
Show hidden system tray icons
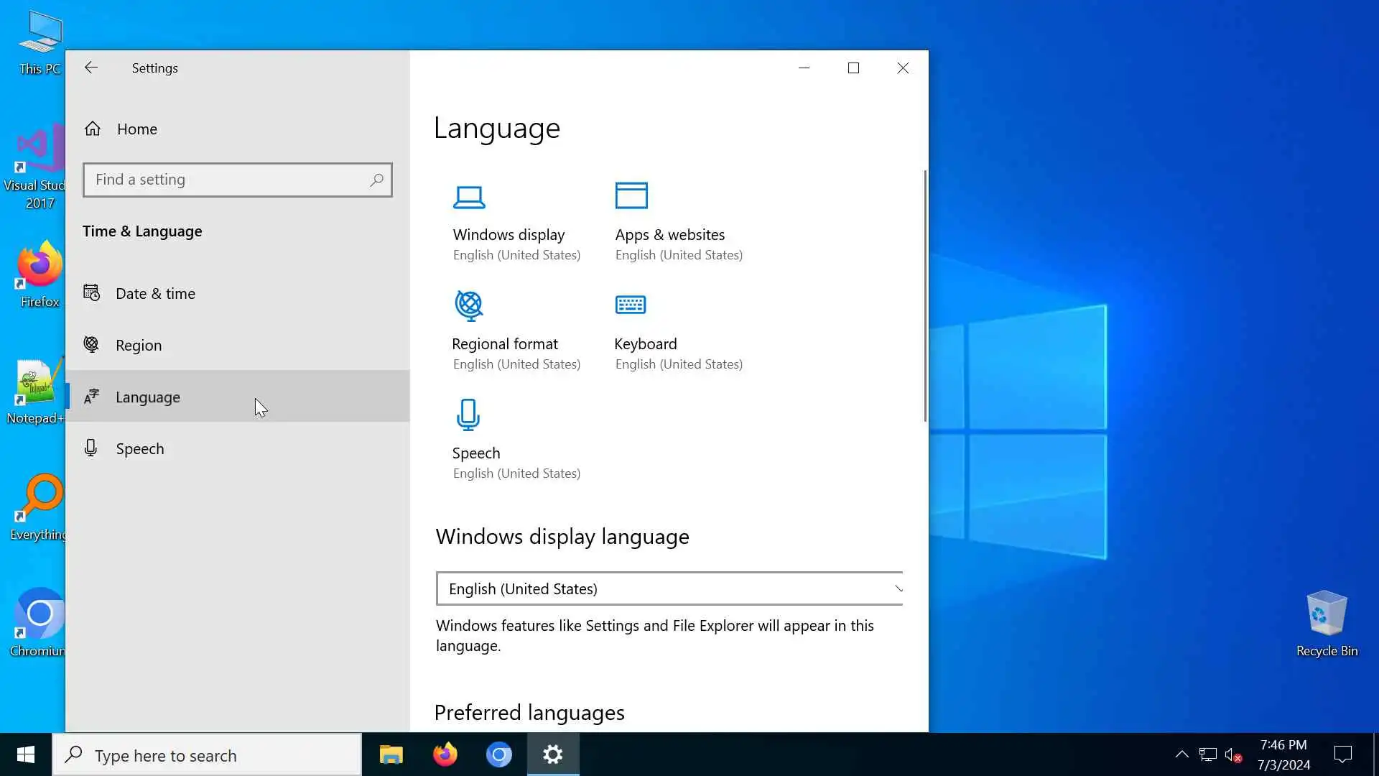point(1181,754)
